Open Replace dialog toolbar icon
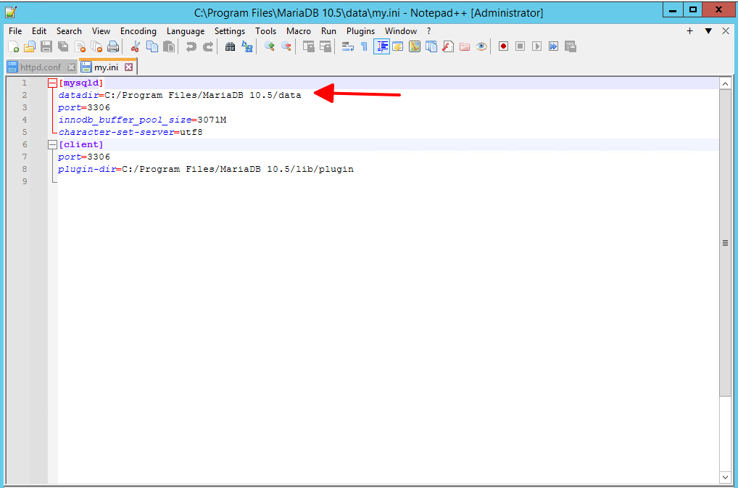The image size is (738, 488). pyautogui.click(x=246, y=46)
